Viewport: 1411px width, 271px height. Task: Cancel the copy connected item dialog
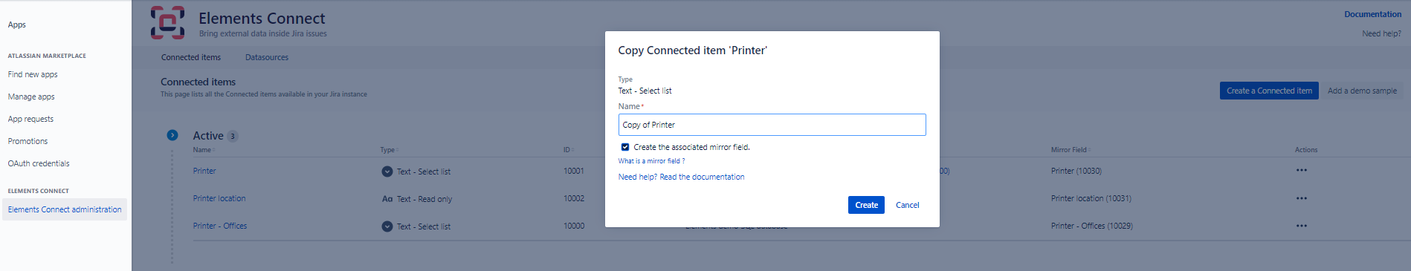point(907,205)
